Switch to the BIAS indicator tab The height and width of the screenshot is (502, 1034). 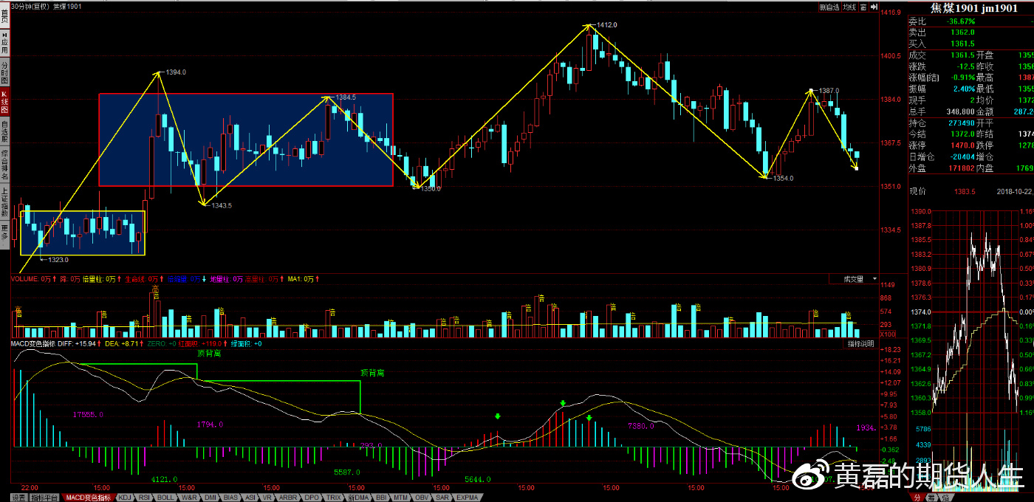(x=230, y=498)
